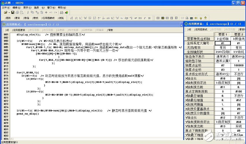This screenshot has width=246, height=144.
Task: Click the print icon in toolbar
Action: point(17,12)
